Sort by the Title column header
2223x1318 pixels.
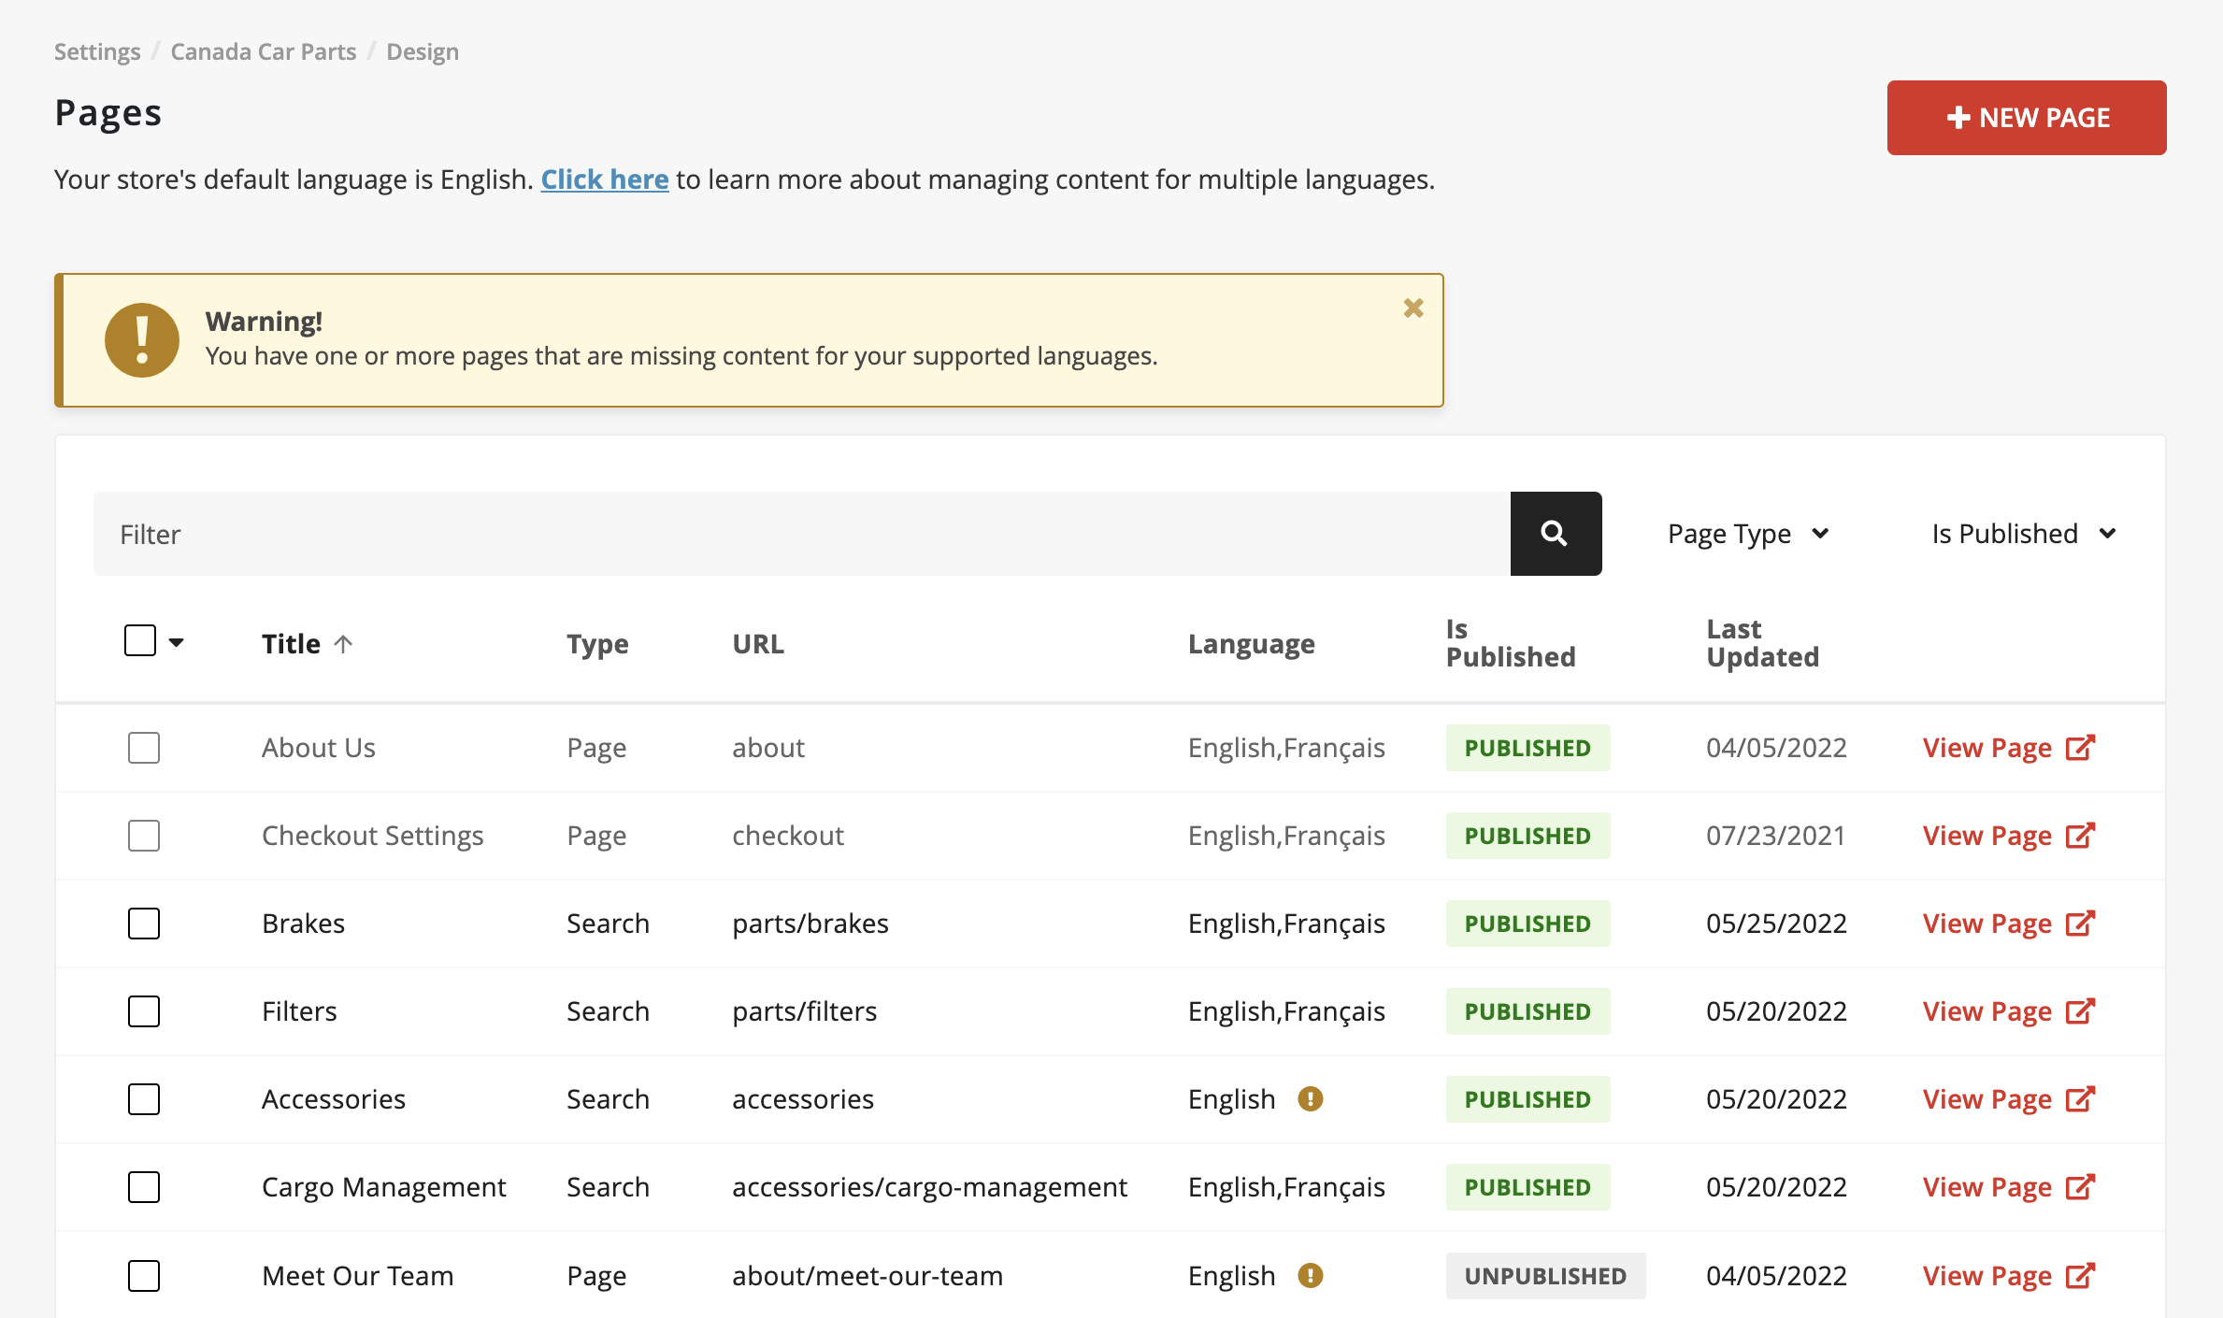tap(291, 644)
